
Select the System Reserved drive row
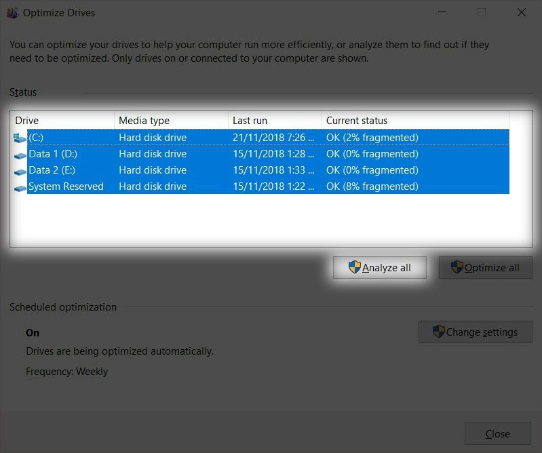268,186
